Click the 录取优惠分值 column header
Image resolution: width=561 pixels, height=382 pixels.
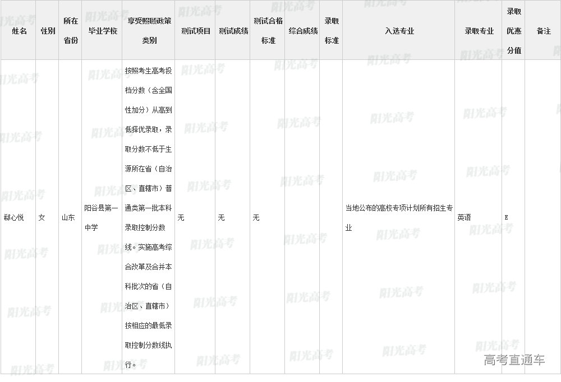[x=514, y=31]
